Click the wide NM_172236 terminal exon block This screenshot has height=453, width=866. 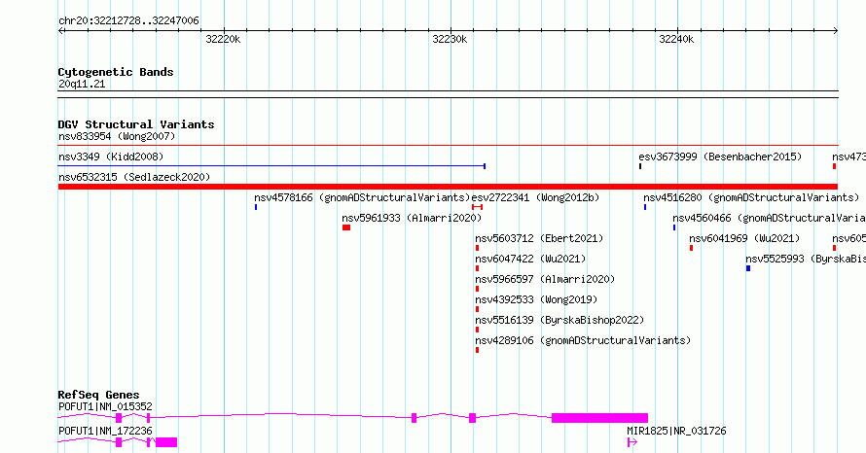click(166, 442)
